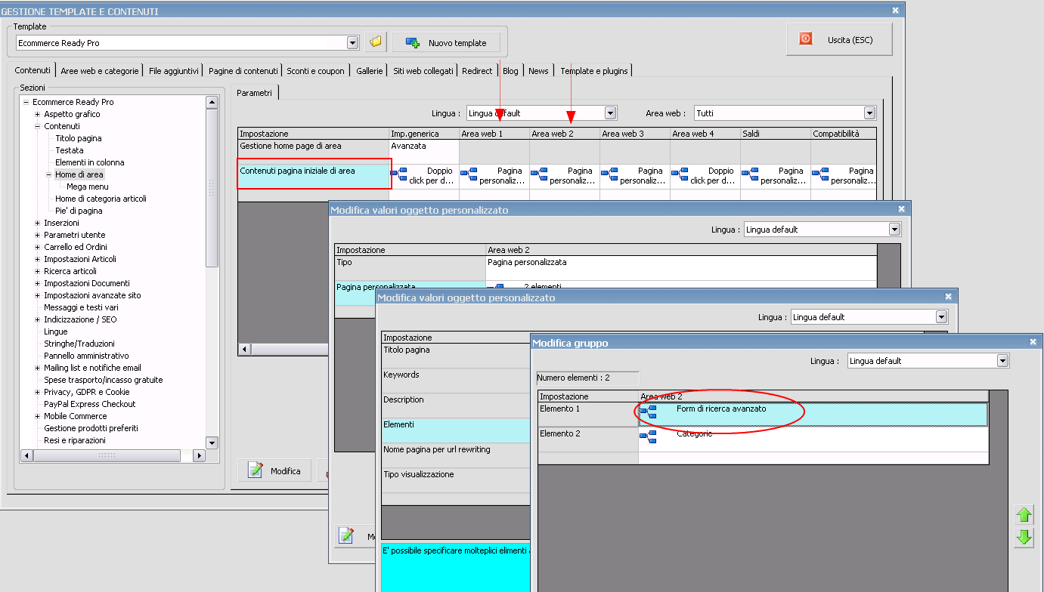Open Lingua dropdown in Modifica gruppo dialog

[1003, 361]
